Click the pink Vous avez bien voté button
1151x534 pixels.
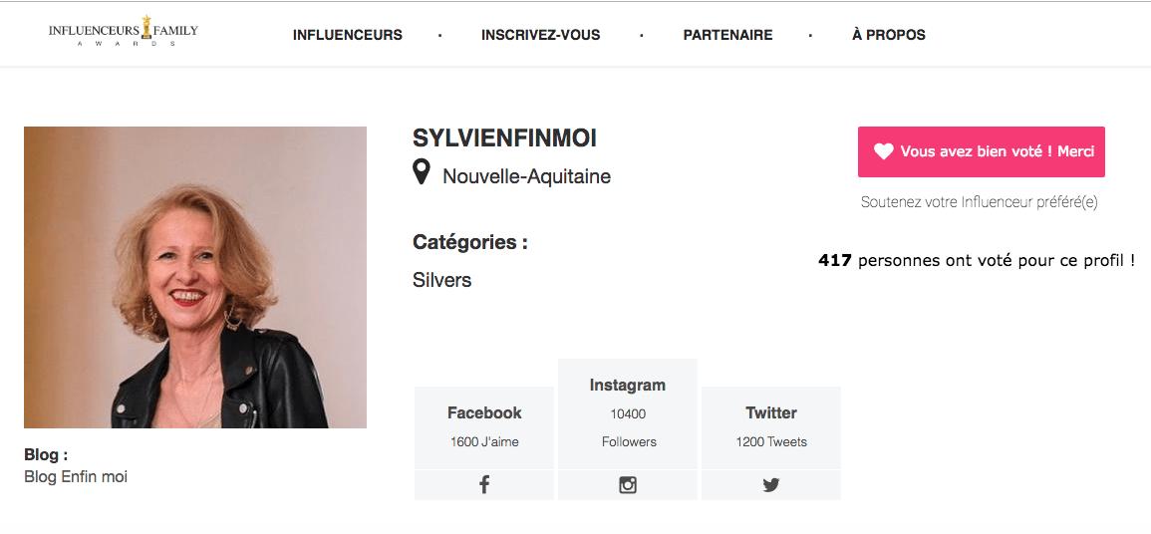982,151
